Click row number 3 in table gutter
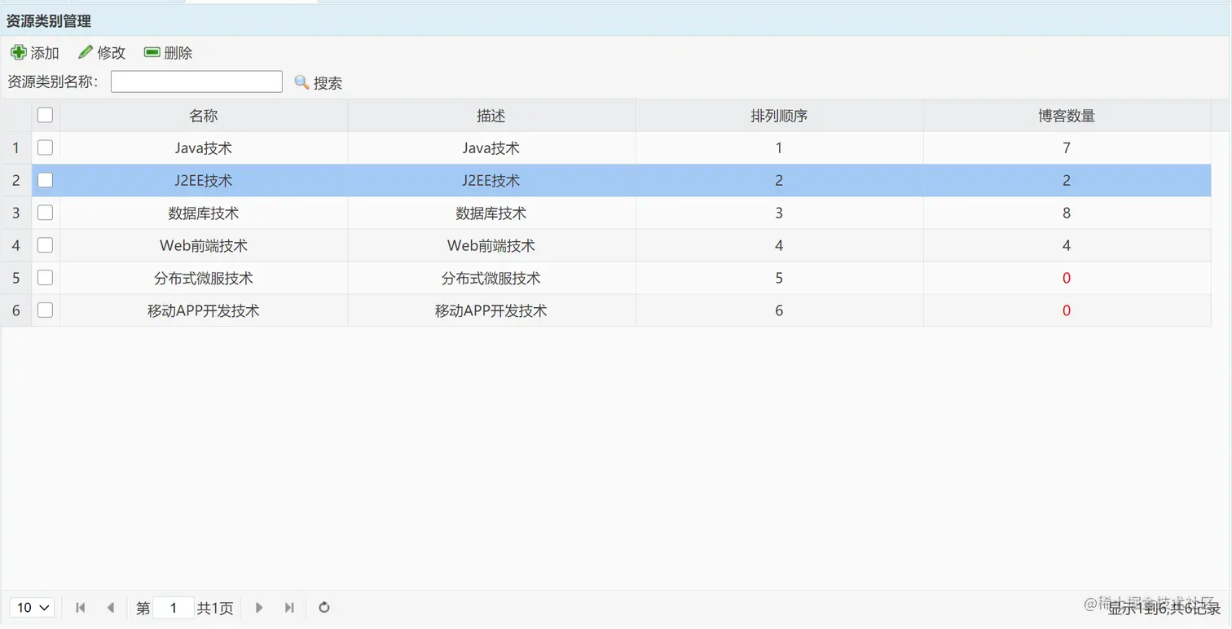This screenshot has width=1232, height=629. [15, 213]
